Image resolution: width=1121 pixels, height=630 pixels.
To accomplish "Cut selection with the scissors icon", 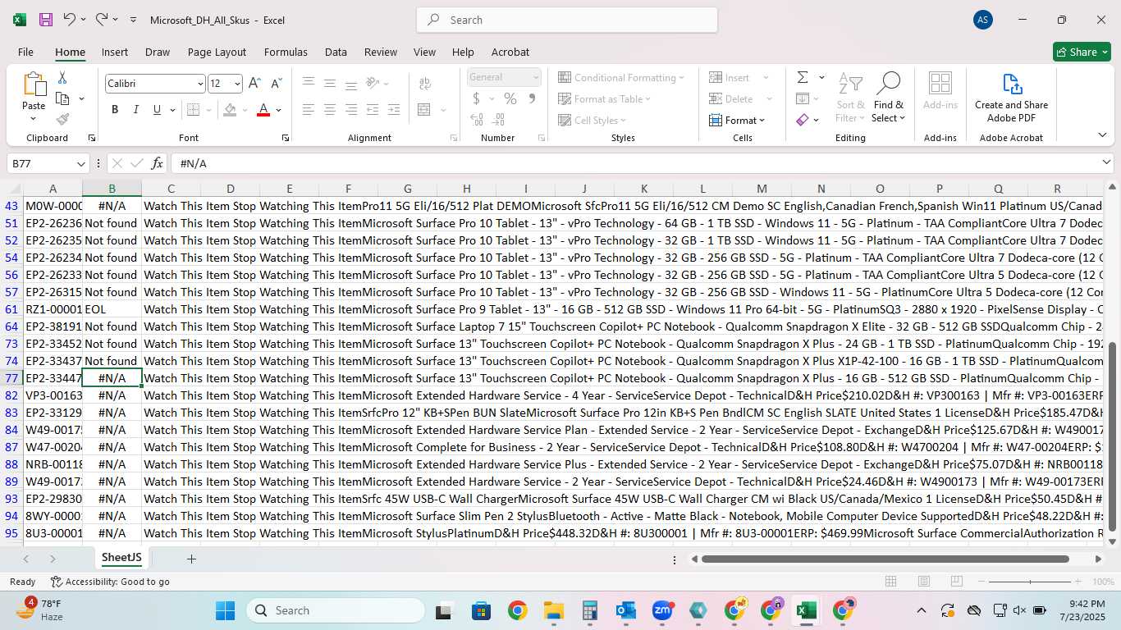I will coord(62,78).
